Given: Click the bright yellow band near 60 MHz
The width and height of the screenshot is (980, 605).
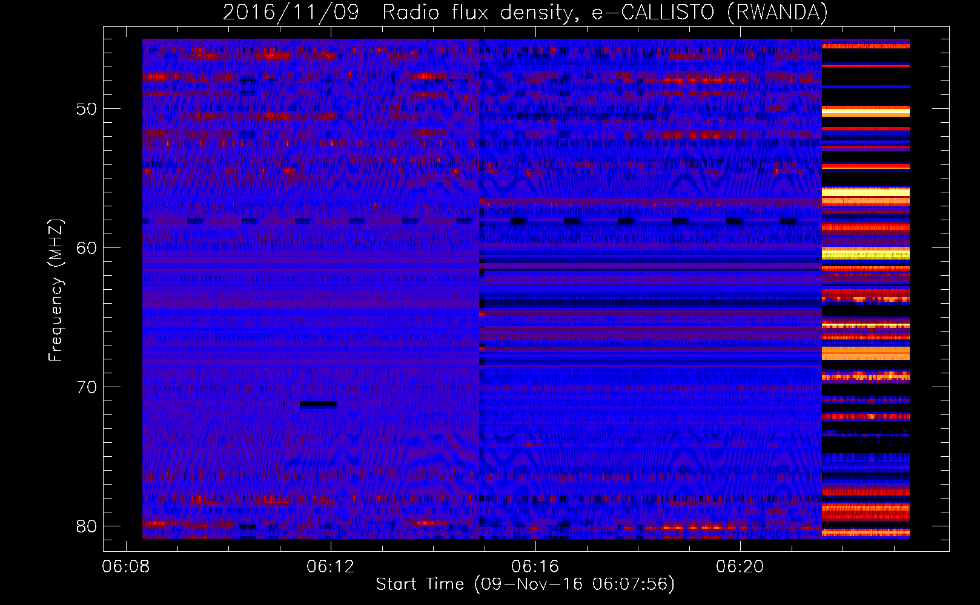Looking at the screenshot, I should 866,253.
